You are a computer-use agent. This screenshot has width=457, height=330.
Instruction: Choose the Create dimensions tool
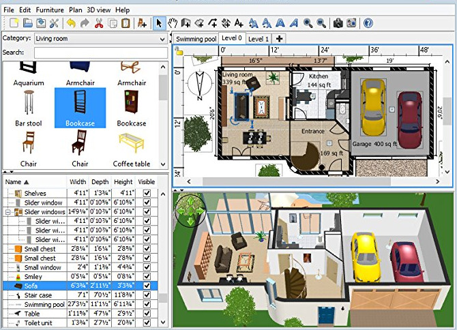coord(226,23)
